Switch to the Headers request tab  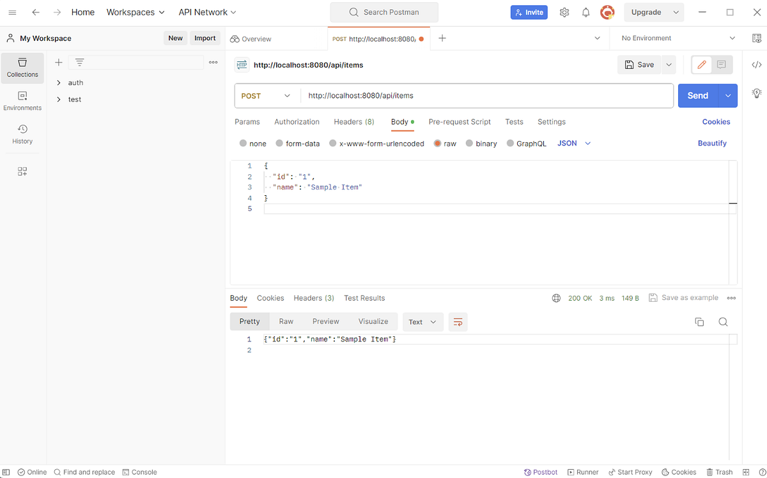[x=353, y=122]
